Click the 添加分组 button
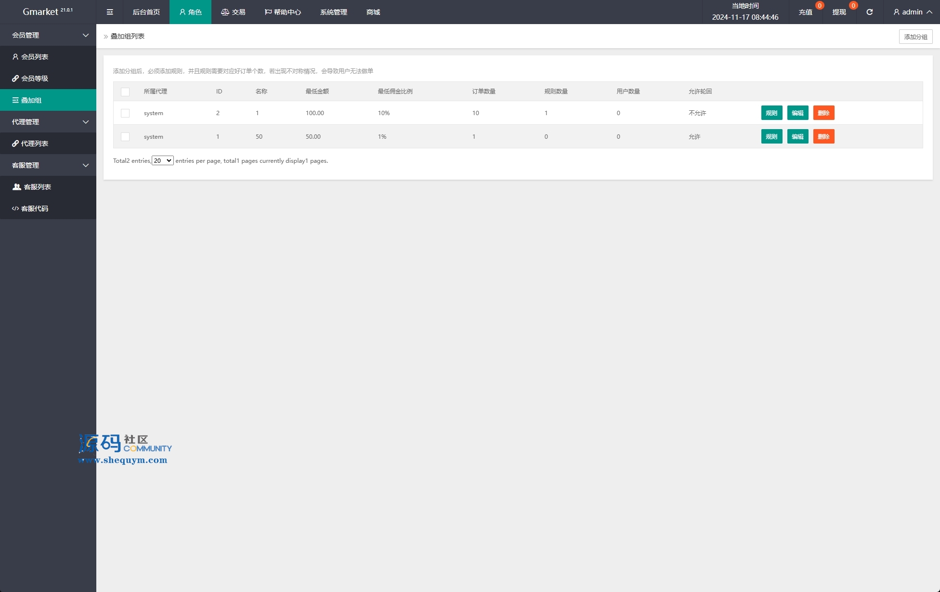This screenshot has height=592, width=940. [x=915, y=37]
